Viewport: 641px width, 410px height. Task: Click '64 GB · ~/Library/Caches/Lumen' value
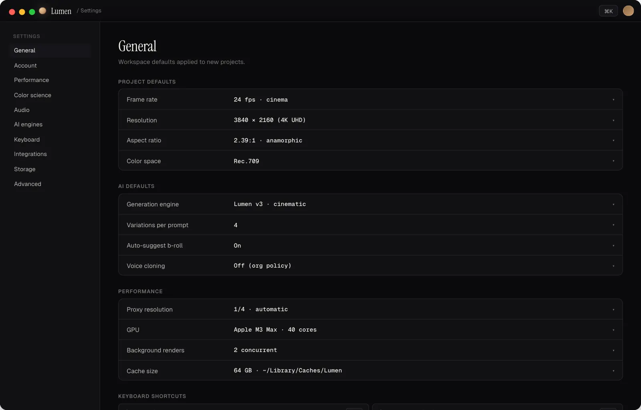coord(288,370)
